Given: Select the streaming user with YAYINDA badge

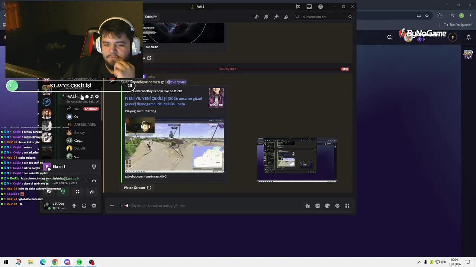Looking at the screenshot, I should [83, 109].
